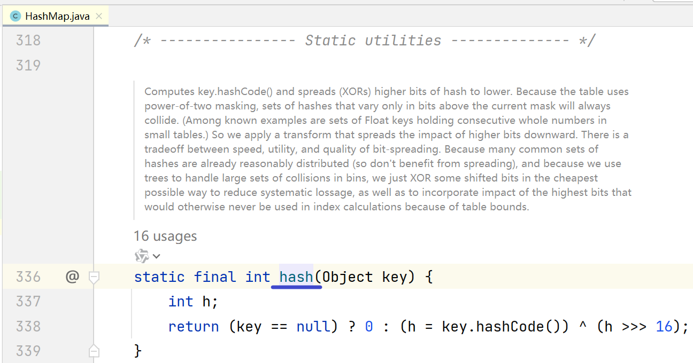This screenshot has height=363, width=693.
Task: Click line number 338 in the gutter
Action: click(x=28, y=326)
